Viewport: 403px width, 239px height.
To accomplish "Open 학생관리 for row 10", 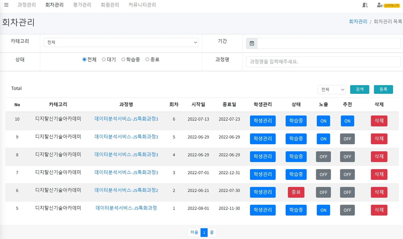I will point(263,121).
